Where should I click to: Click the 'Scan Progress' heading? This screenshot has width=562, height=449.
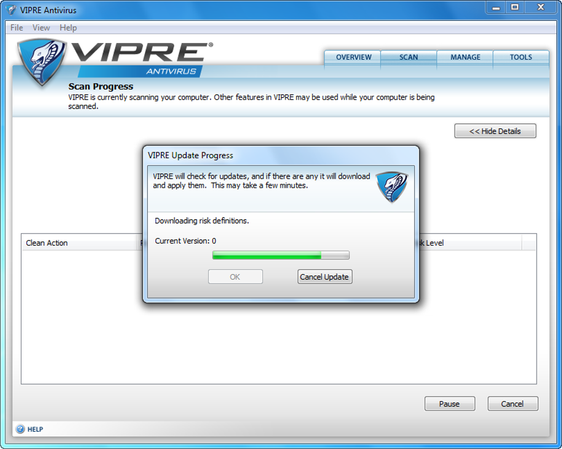[x=101, y=86]
